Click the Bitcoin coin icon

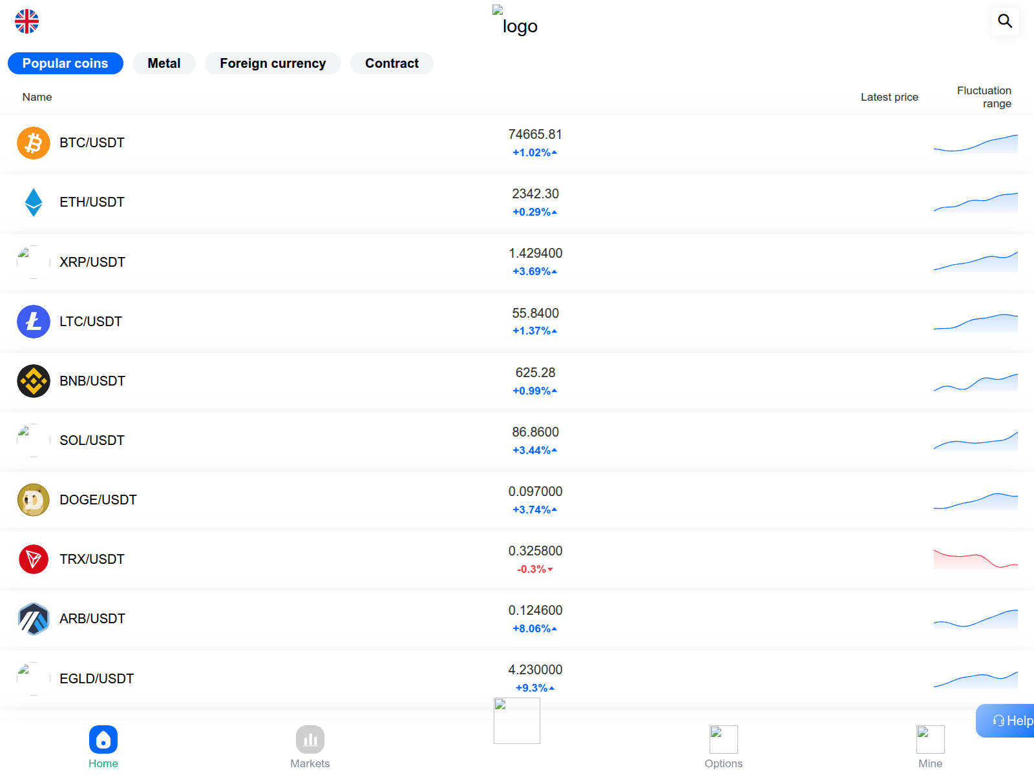34,143
